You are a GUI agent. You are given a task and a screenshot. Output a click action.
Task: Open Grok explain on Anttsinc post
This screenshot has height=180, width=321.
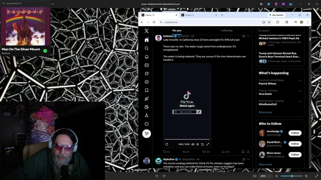pyautogui.click(x=244, y=36)
